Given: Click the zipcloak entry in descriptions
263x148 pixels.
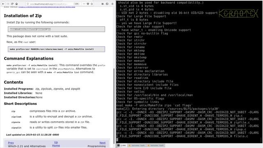Looking at the screenshot, I should tap(16, 117).
